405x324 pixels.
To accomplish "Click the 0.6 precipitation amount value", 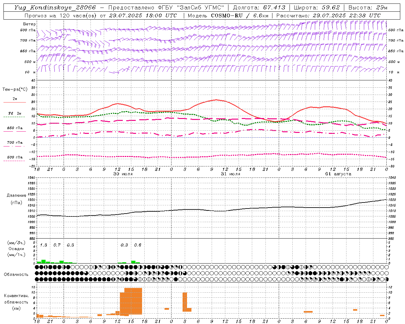I will (138, 245).
